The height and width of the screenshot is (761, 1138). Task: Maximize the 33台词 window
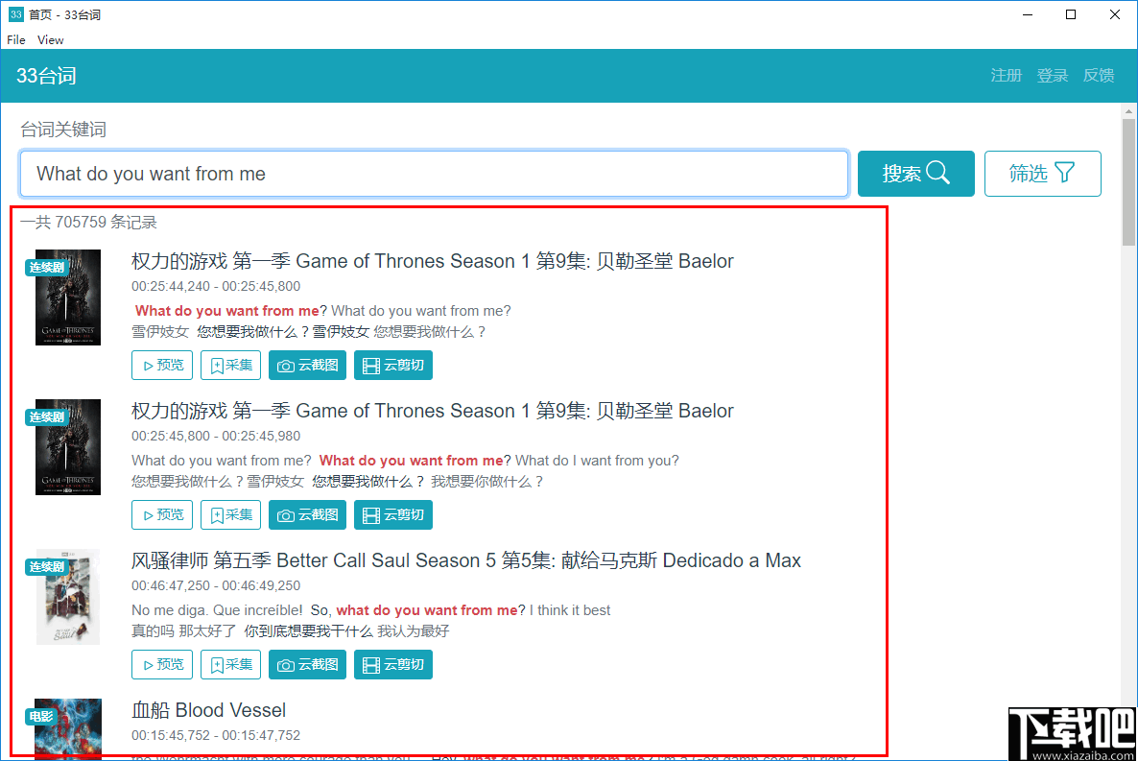(x=1071, y=14)
